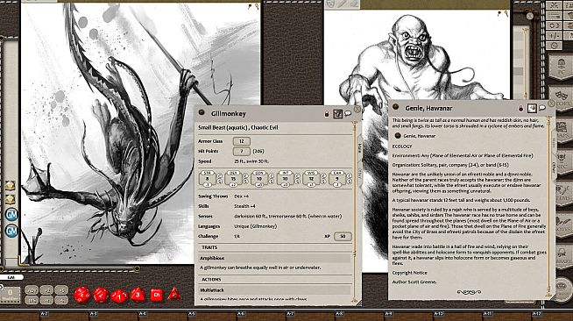Roll Gillmonkey Charisma score box
The height and width of the screenshot is (321, 573).
[337, 179]
